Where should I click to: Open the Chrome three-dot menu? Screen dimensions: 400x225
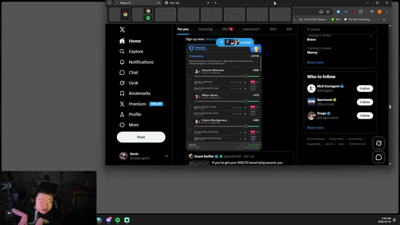[387, 12]
